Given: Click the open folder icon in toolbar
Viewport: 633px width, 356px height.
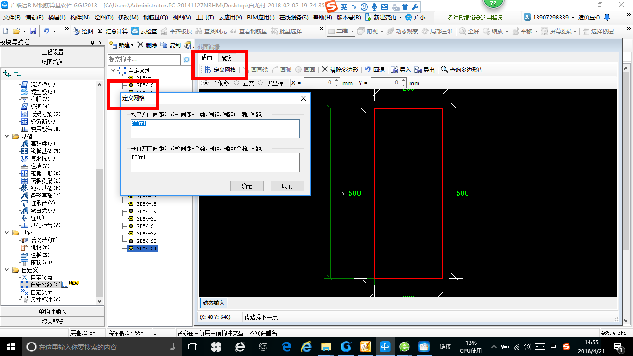Looking at the screenshot, I should pos(16,31).
